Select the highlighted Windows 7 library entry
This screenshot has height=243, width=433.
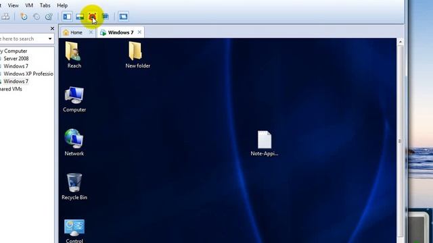(x=16, y=81)
